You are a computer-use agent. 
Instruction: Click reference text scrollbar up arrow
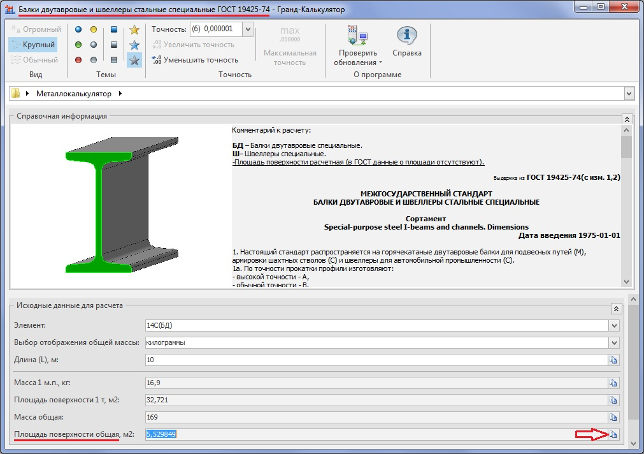coord(626,130)
